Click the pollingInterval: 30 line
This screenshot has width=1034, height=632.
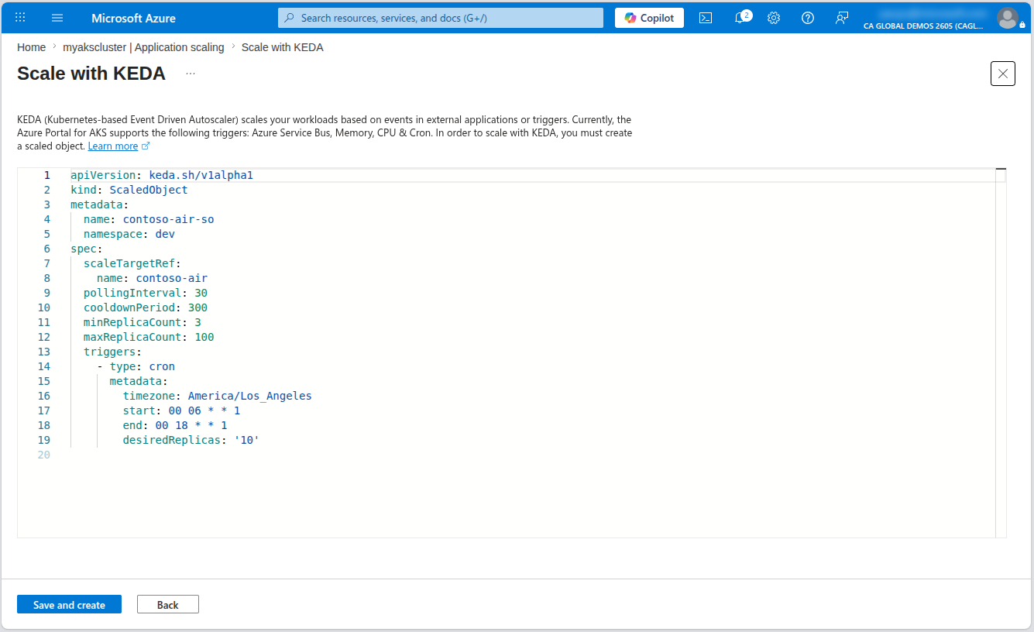tap(146, 293)
